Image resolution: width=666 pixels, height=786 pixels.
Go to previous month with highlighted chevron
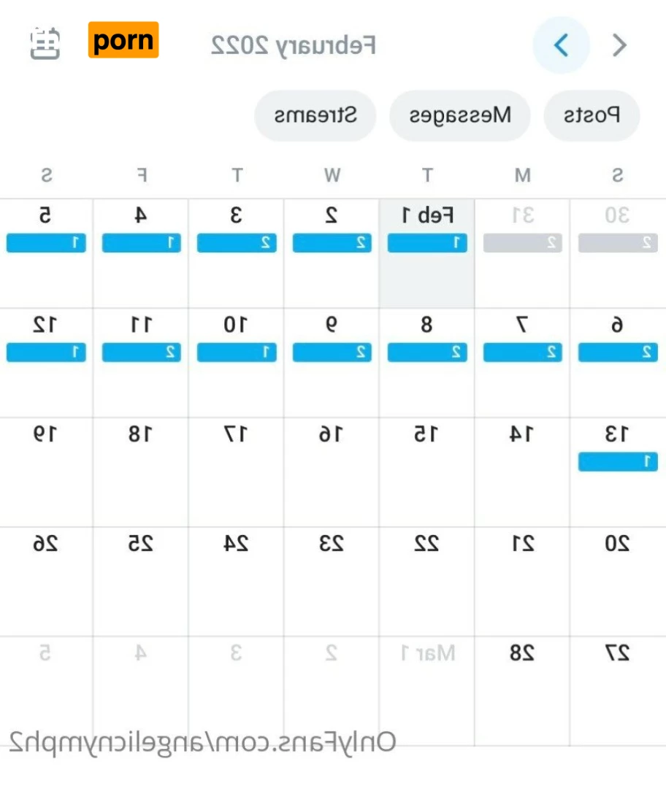tap(561, 45)
